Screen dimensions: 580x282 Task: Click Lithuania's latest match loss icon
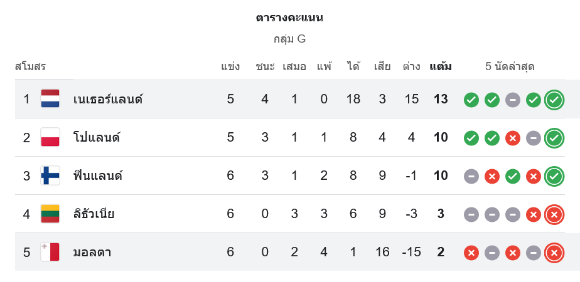point(554,214)
